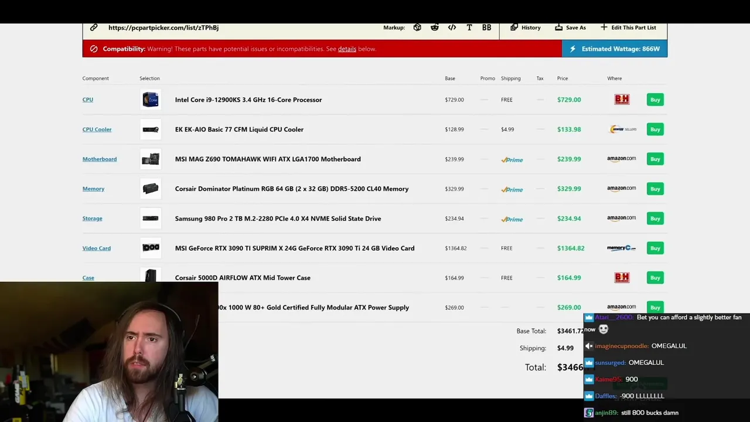Click the compatibility warning circle icon
Image resolution: width=750 pixels, height=422 pixels.
pyautogui.click(x=94, y=49)
